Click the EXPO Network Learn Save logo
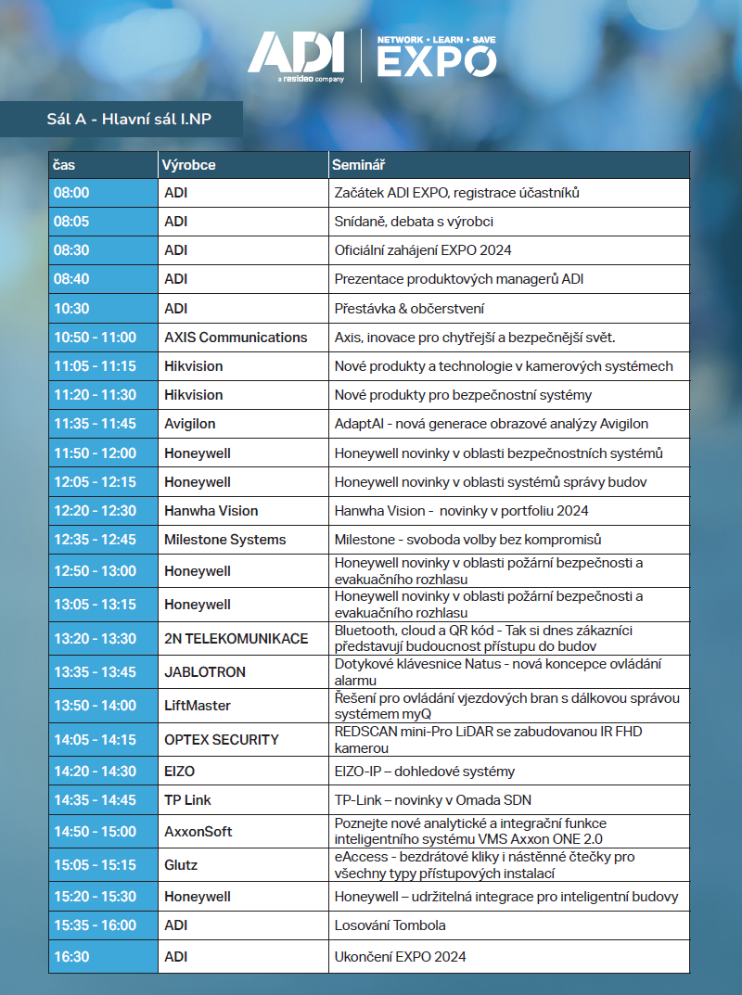 [437, 56]
